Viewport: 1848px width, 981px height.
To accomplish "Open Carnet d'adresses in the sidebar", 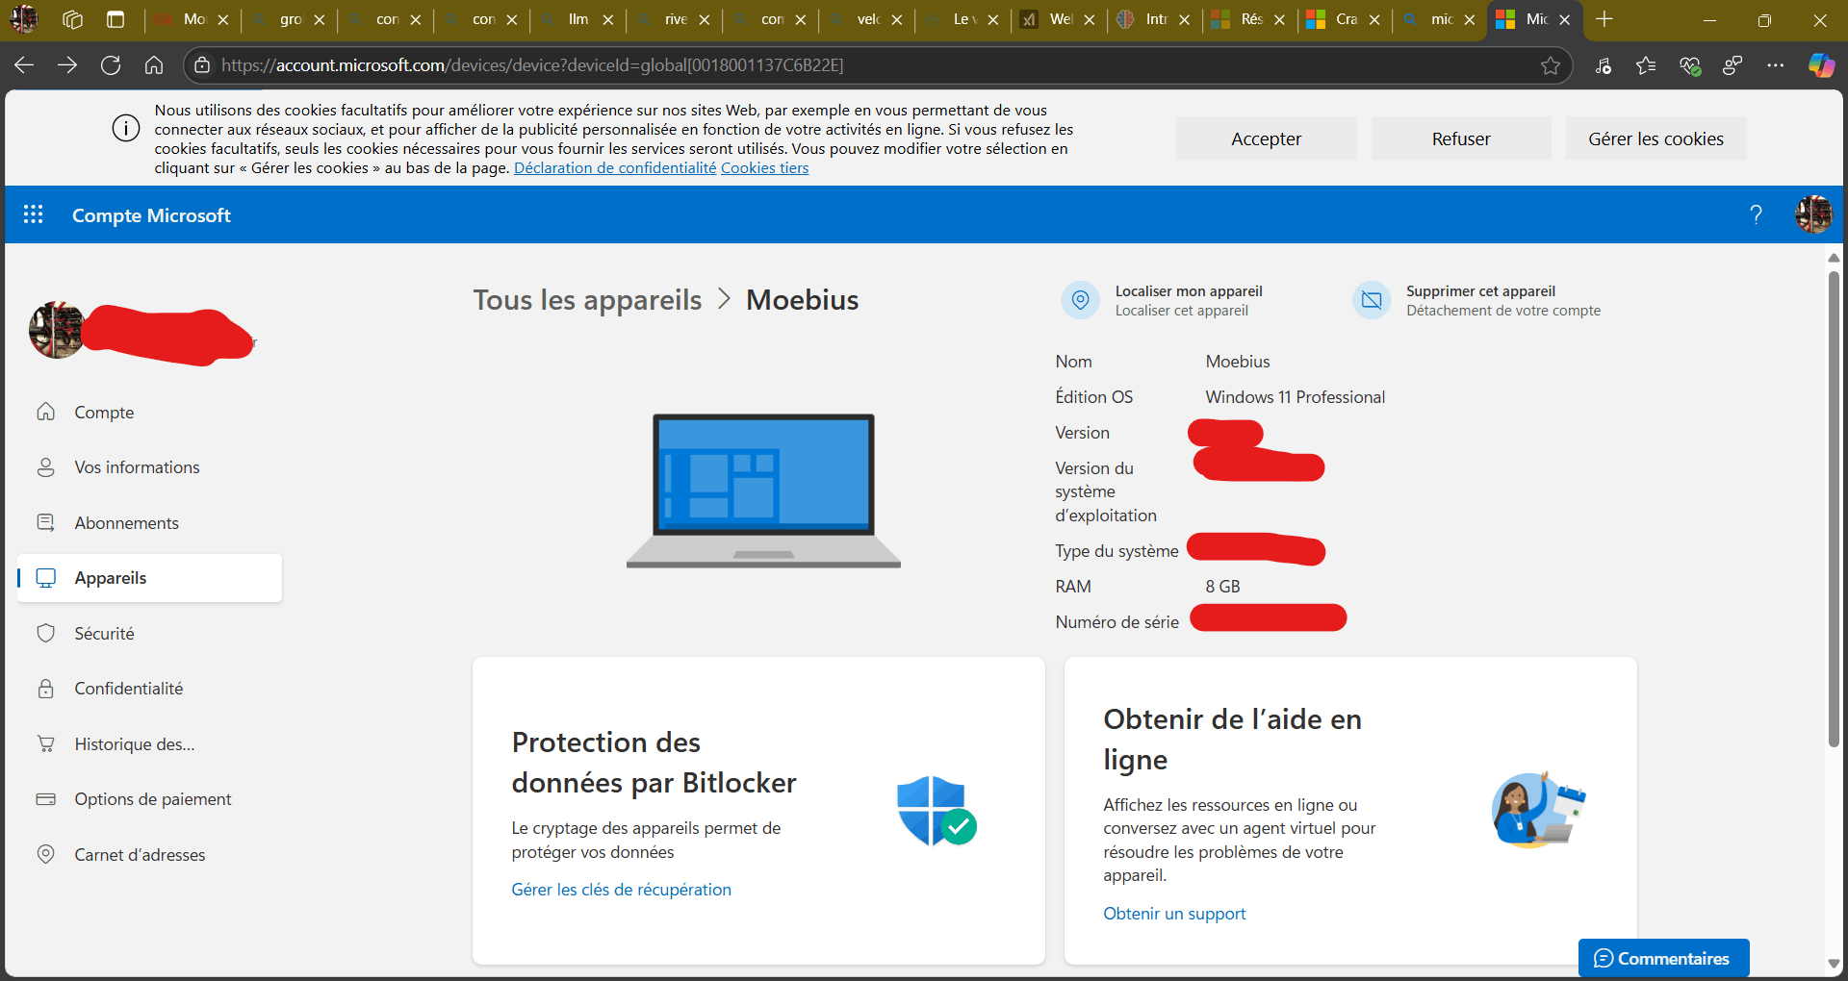I will click(x=149, y=855).
